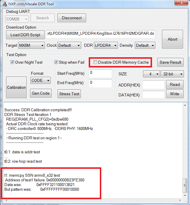Click the Disconnect button

tap(72, 18)
